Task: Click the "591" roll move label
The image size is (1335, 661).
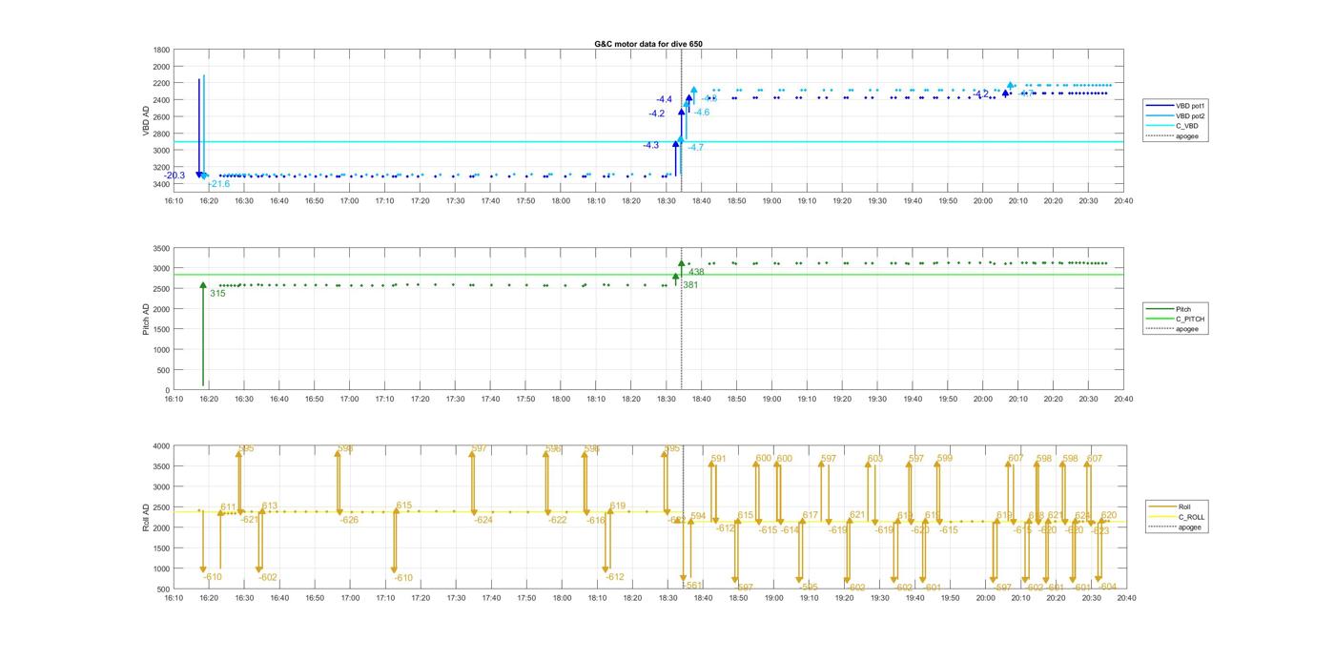Action: point(718,459)
